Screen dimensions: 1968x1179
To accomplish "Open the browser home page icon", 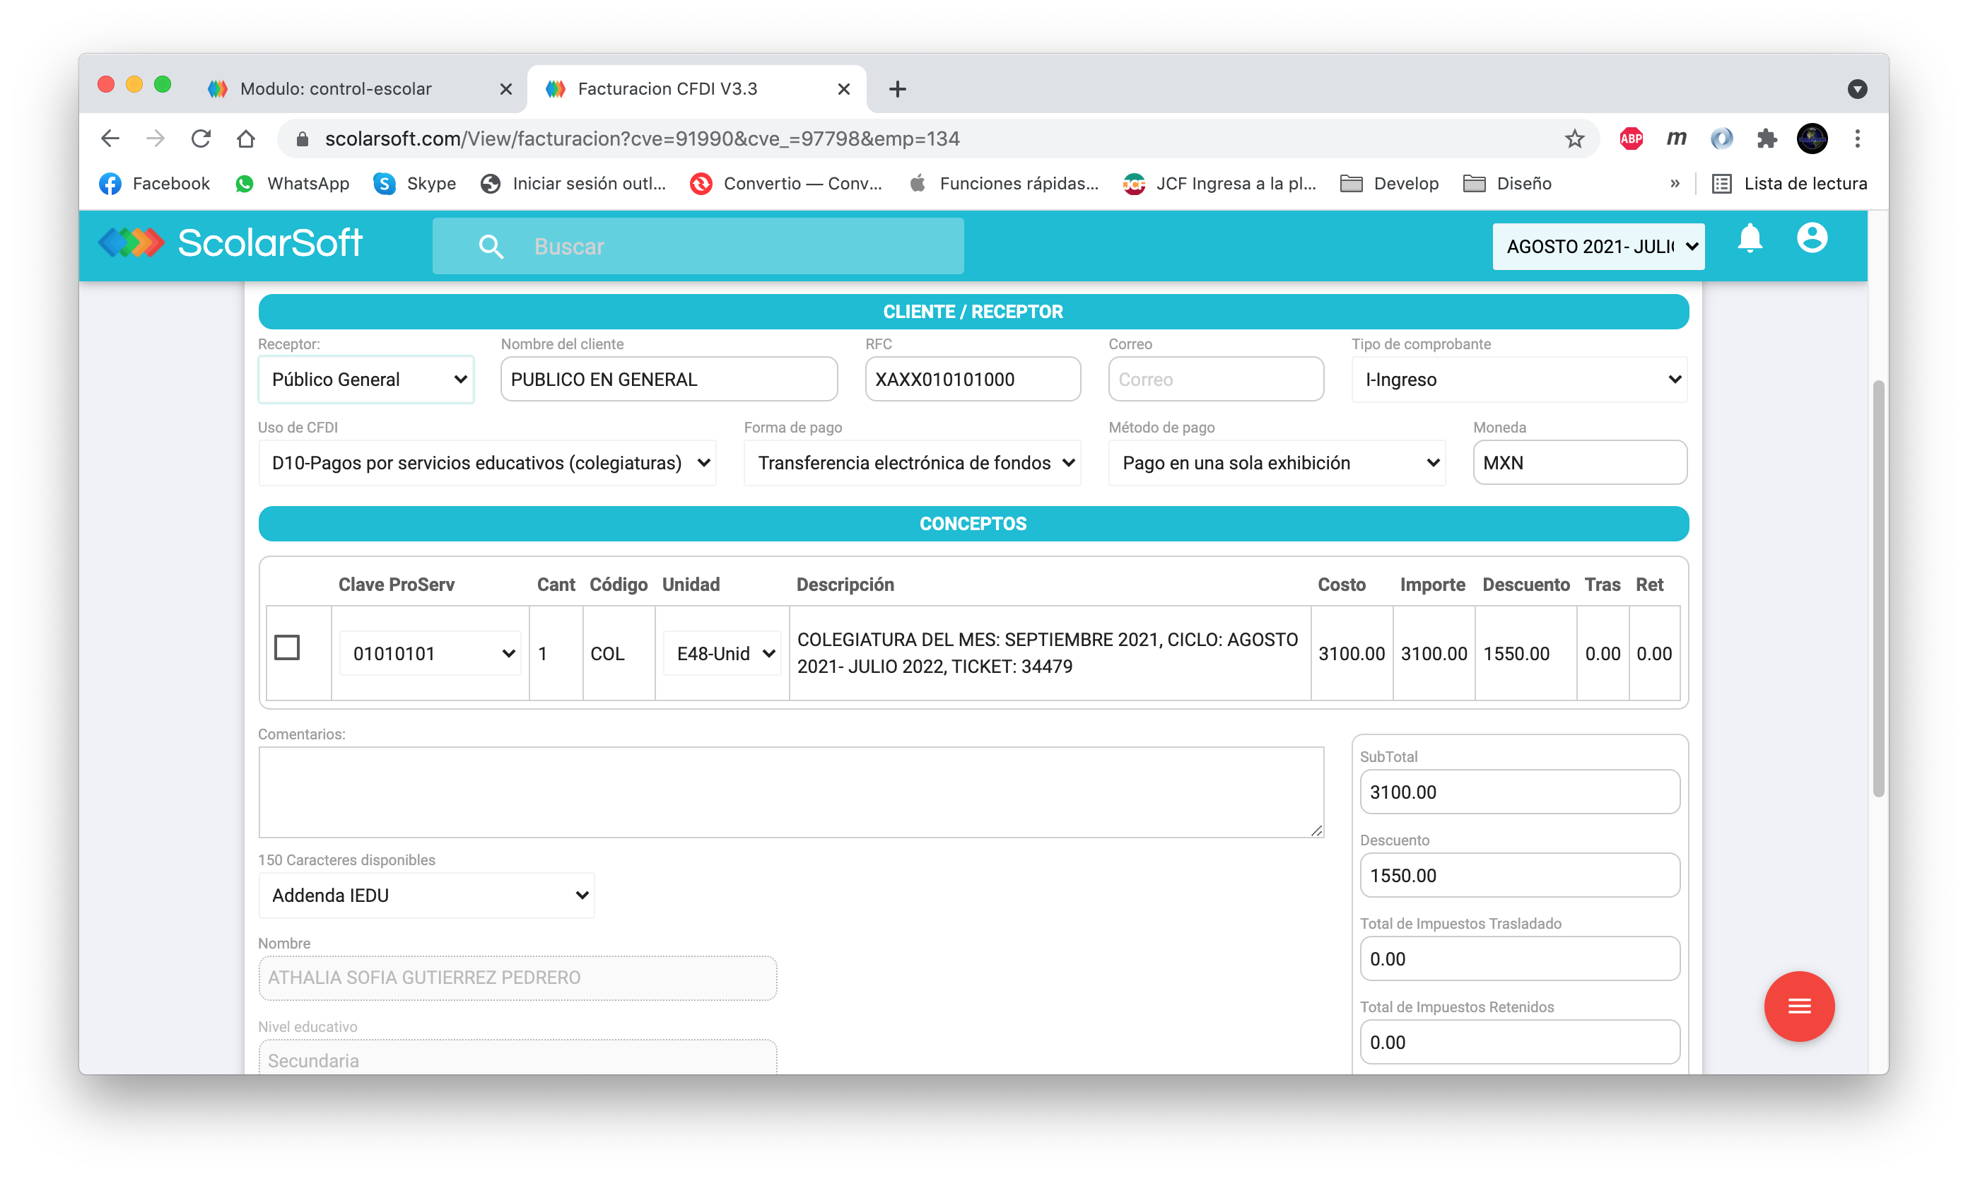I will pos(245,139).
